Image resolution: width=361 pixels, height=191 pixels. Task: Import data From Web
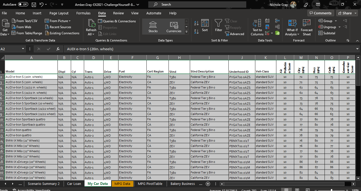[22, 27]
